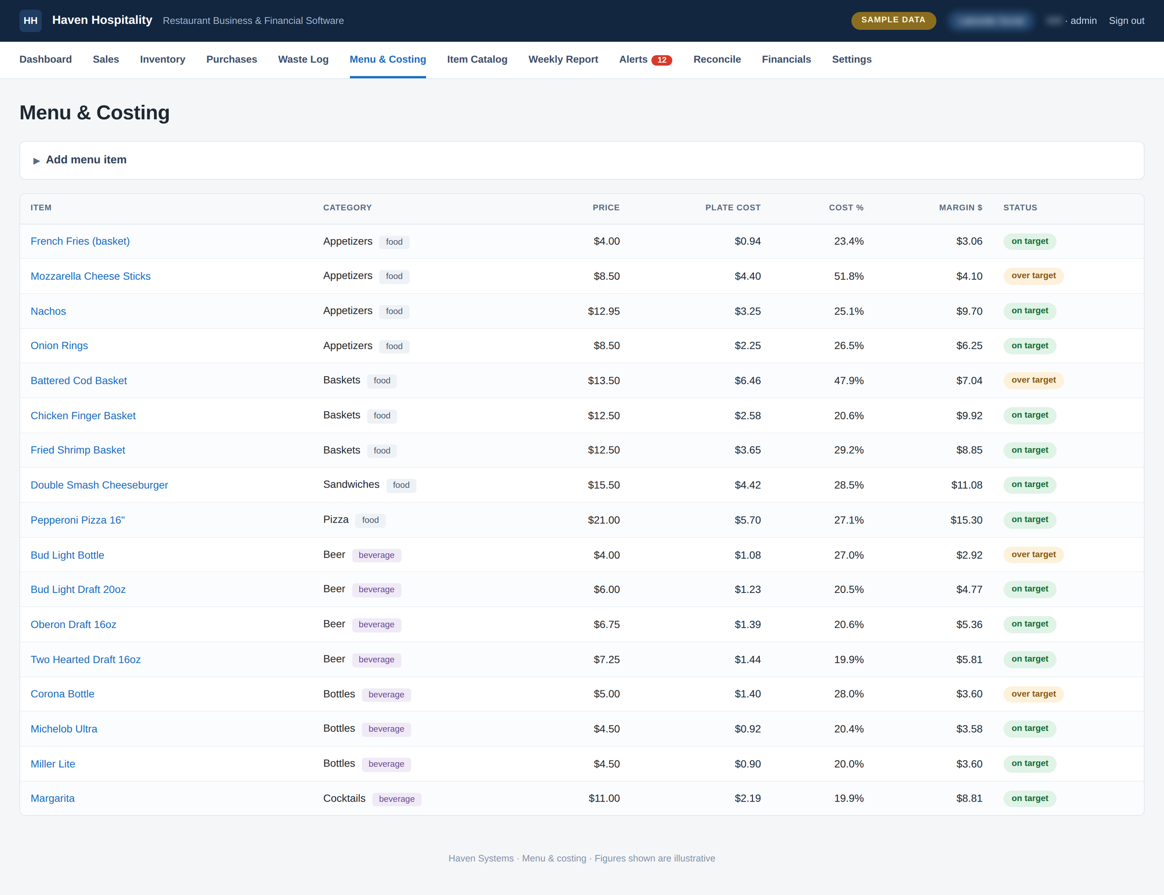Open the Miller Lite item

pos(53,764)
